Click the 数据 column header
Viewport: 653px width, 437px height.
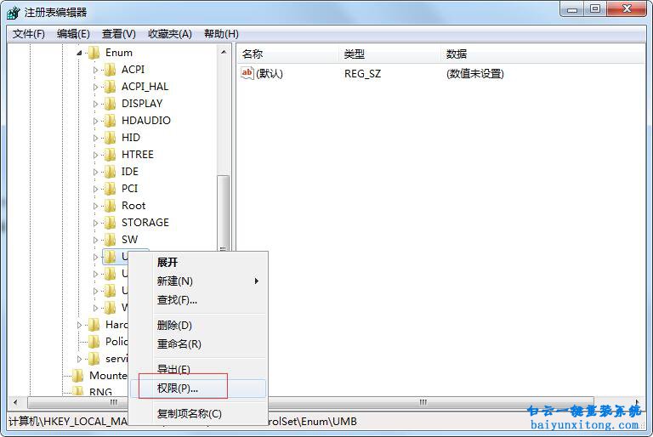[x=542, y=54]
